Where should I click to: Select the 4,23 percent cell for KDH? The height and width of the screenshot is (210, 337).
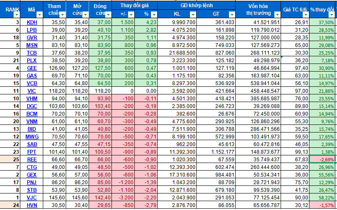tap(146, 22)
